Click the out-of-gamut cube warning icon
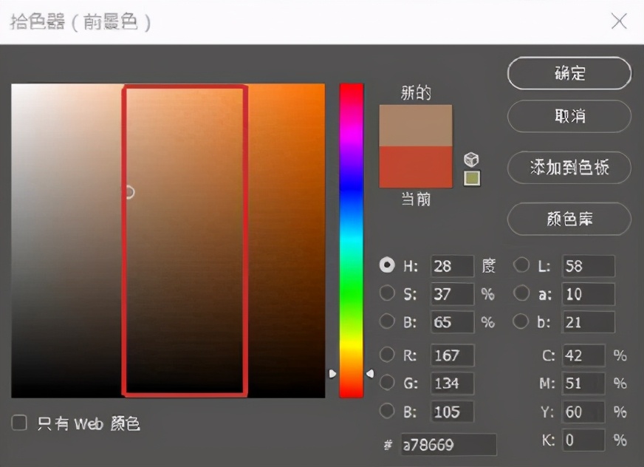 click(471, 160)
